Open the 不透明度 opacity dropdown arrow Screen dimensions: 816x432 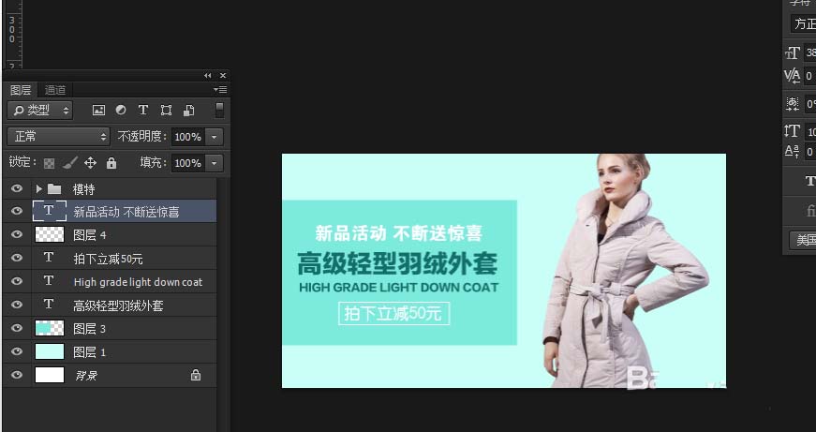214,137
